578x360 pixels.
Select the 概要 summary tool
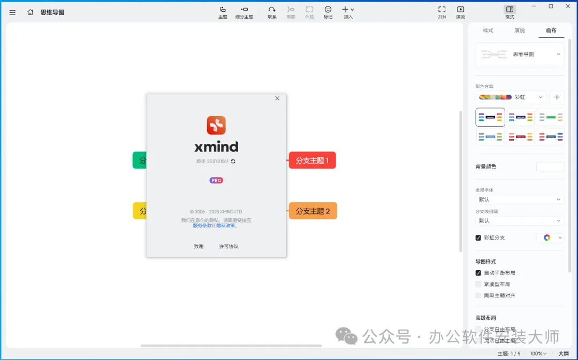click(291, 12)
